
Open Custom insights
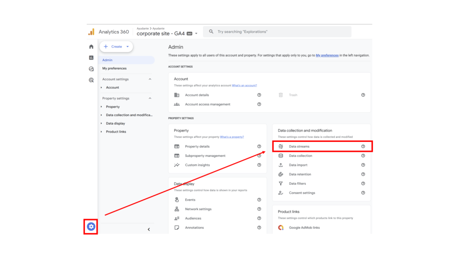197,165
